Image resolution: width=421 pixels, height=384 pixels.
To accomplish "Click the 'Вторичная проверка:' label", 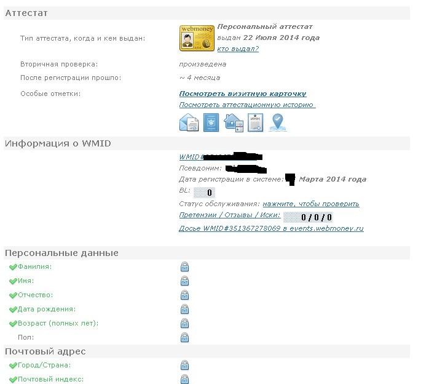I will [x=59, y=64].
